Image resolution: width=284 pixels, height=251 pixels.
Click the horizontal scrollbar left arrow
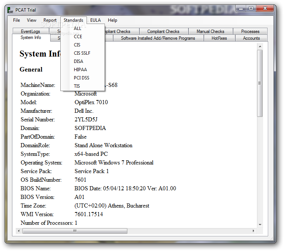[19, 231]
